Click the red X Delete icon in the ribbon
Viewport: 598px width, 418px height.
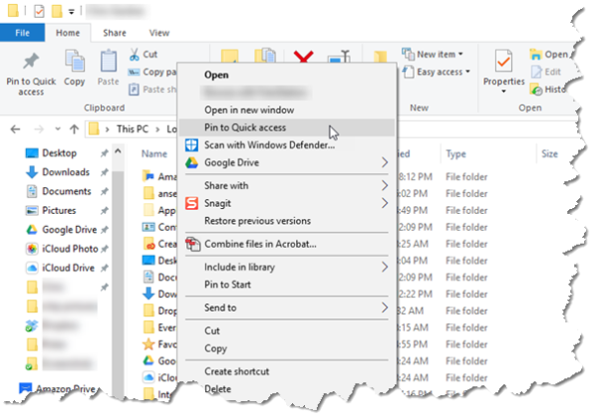(304, 57)
